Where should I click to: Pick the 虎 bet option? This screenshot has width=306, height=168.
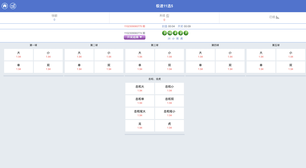169,126
